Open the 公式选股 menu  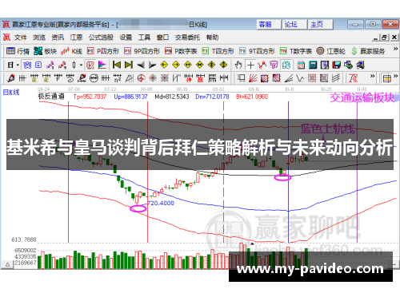coord(101,38)
